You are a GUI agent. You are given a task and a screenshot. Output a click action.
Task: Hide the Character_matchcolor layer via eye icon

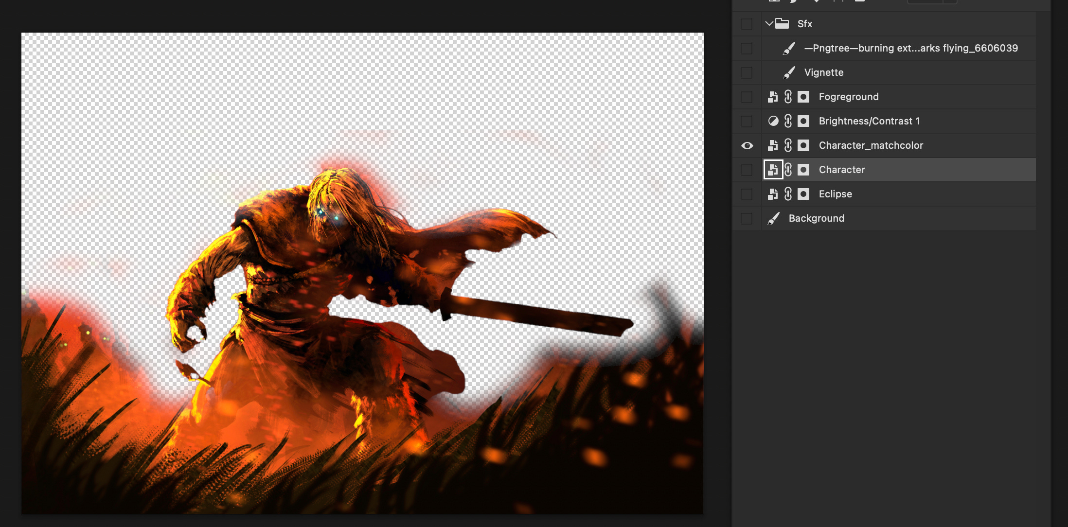(x=747, y=145)
